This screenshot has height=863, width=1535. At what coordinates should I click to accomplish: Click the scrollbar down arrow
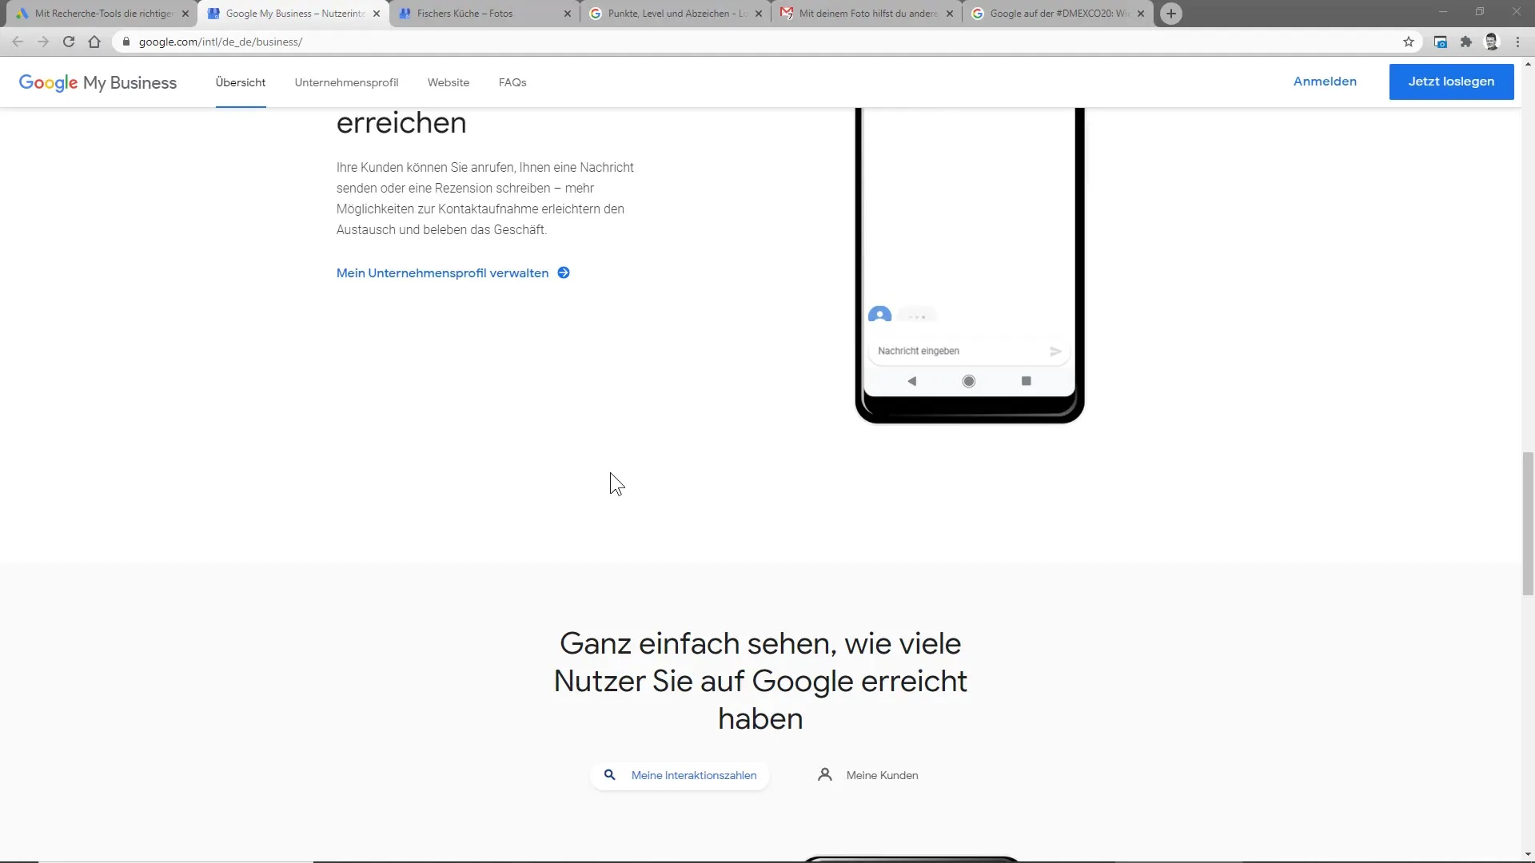tap(1528, 854)
